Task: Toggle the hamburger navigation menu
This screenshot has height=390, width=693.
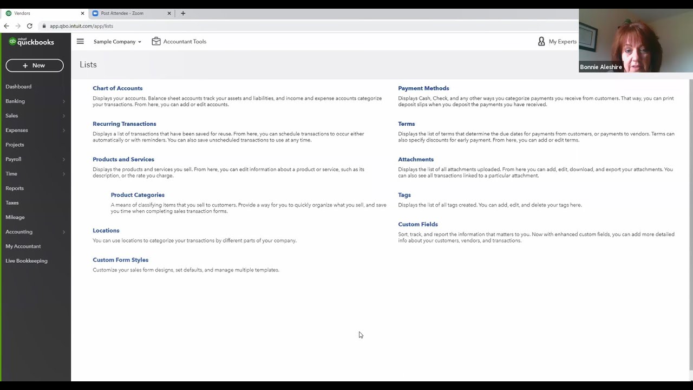Action: [x=80, y=41]
